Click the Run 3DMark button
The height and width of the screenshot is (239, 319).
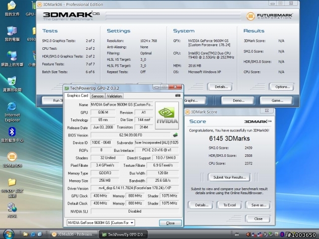point(52,101)
